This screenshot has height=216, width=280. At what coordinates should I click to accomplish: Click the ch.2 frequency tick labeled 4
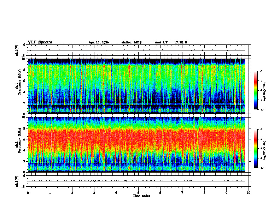[x=25, y=150]
